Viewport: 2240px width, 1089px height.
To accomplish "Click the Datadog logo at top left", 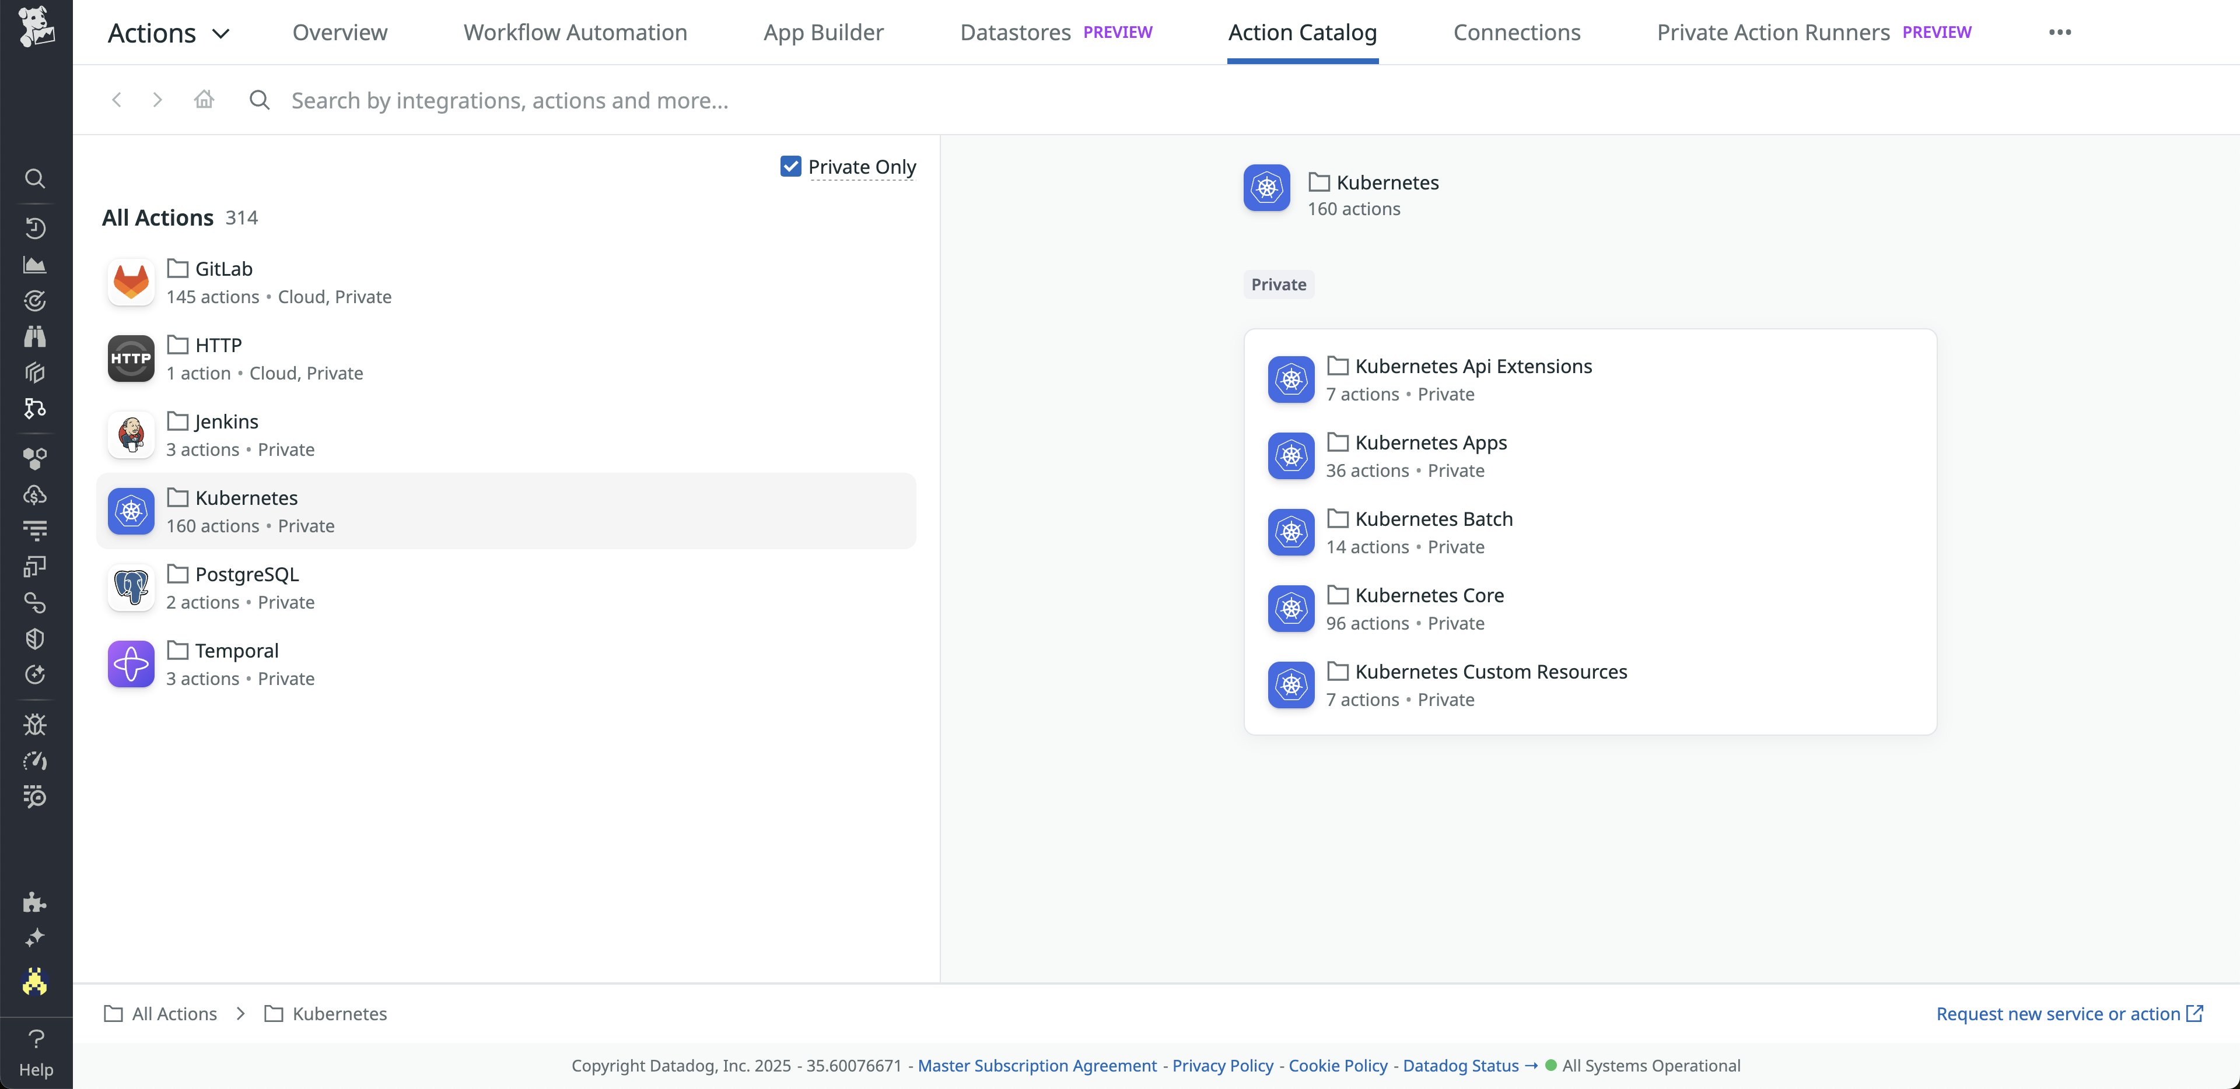I will (36, 29).
